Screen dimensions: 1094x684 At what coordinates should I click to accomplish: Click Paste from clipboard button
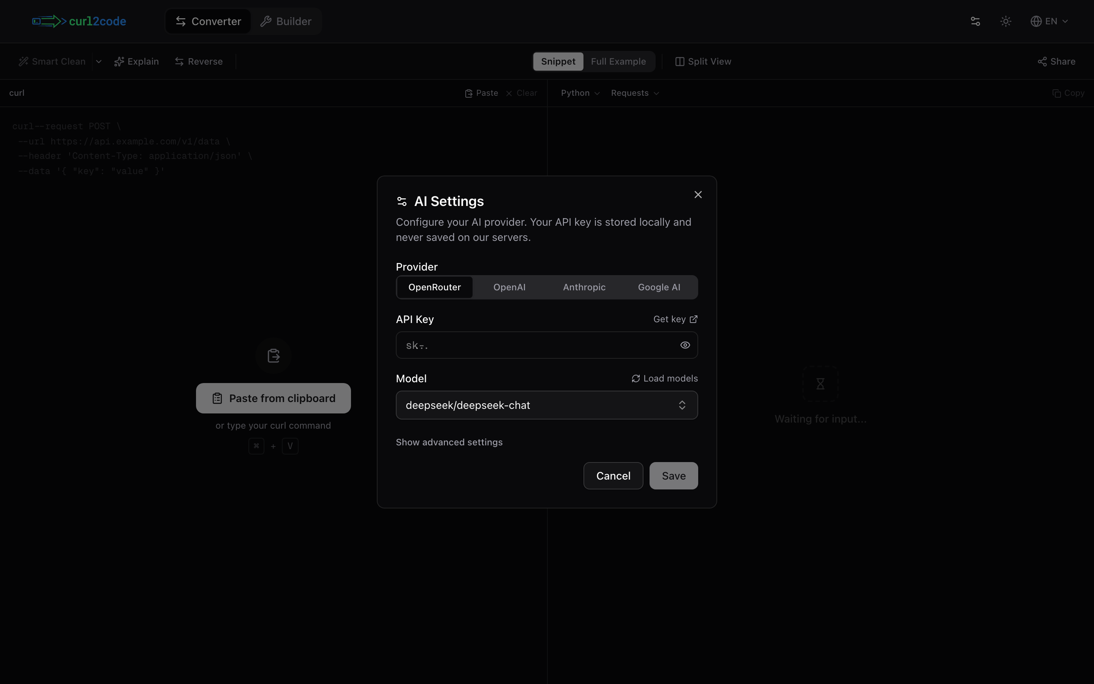(x=273, y=398)
